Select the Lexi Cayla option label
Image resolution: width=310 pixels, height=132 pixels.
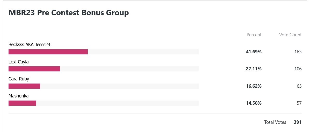19,62
